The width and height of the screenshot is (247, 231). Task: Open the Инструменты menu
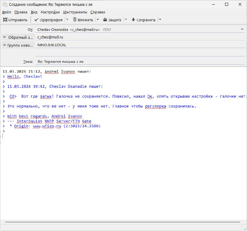tap(75, 12)
